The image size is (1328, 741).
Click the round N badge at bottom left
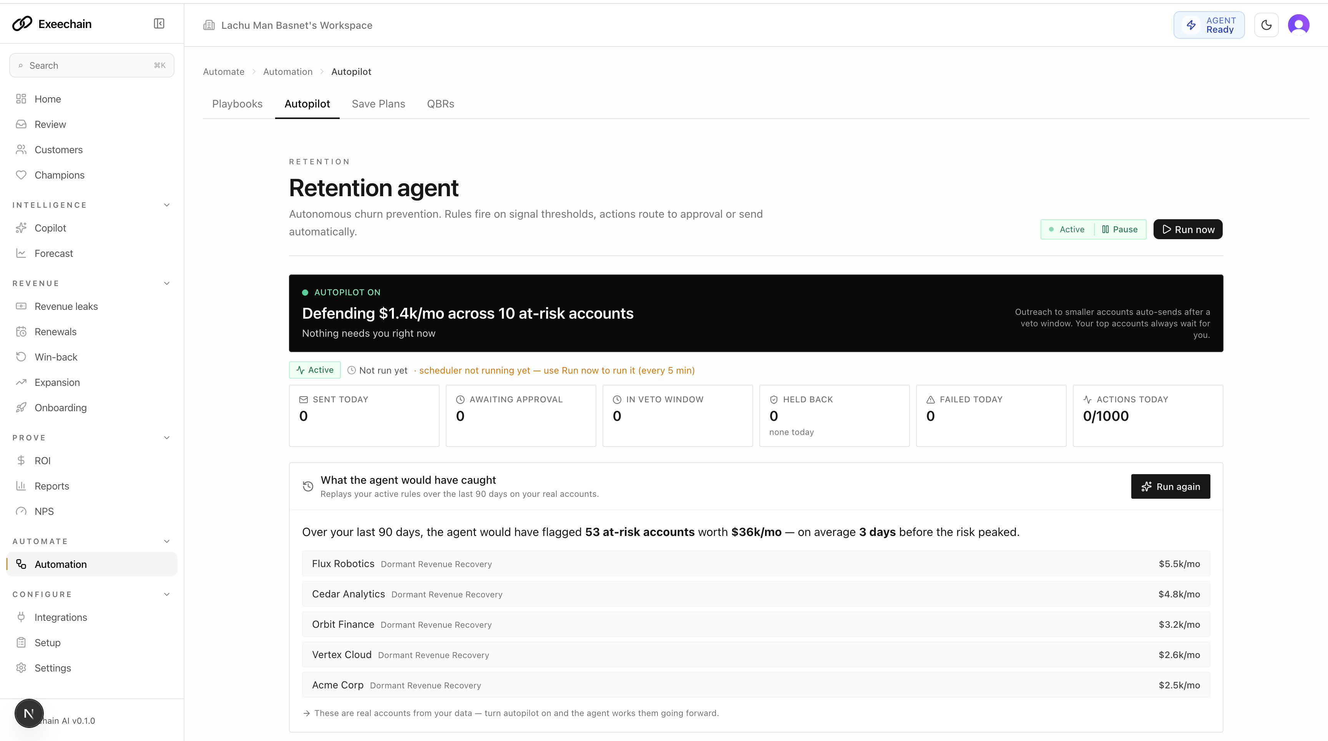point(29,714)
